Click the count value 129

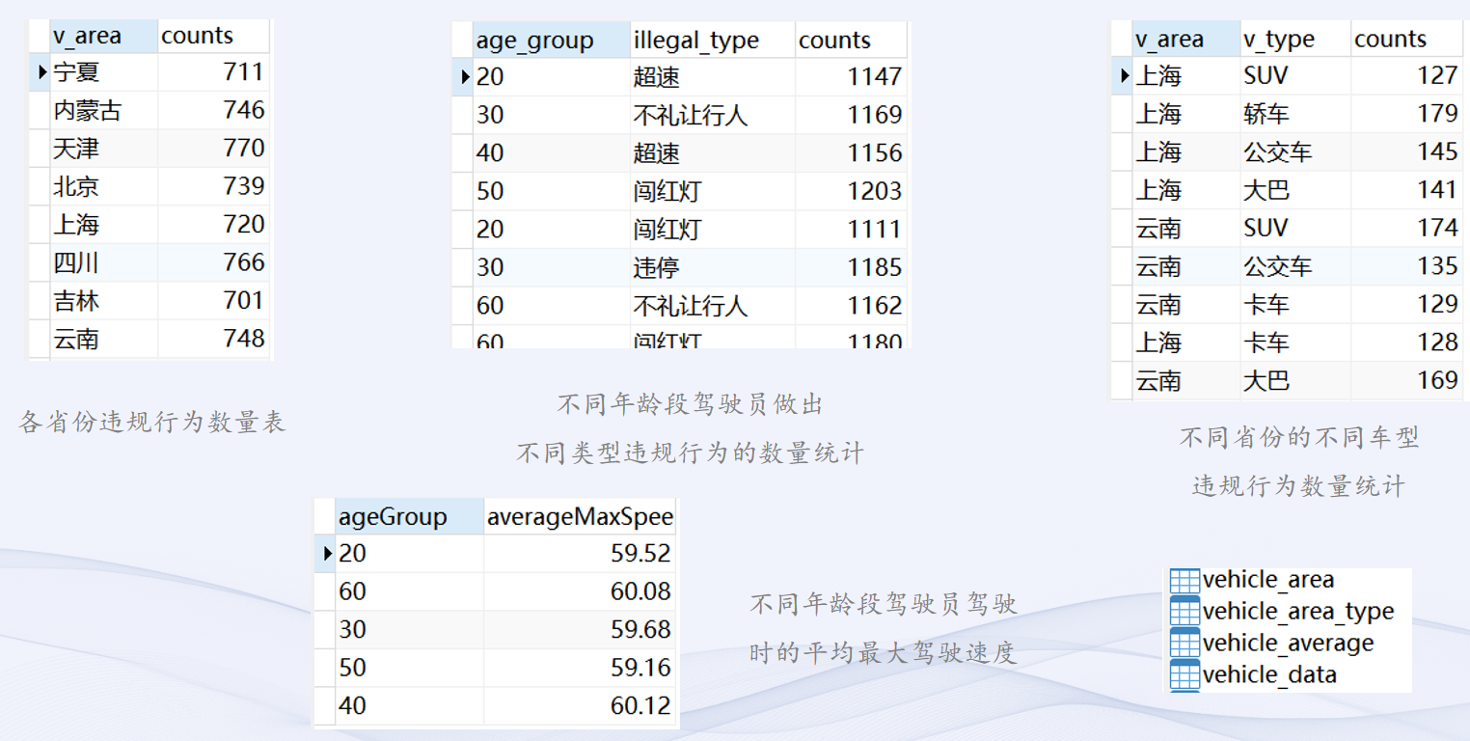click(1437, 304)
